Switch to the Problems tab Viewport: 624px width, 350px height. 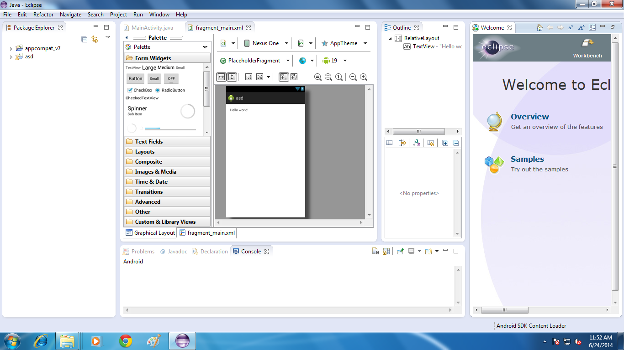coord(138,252)
